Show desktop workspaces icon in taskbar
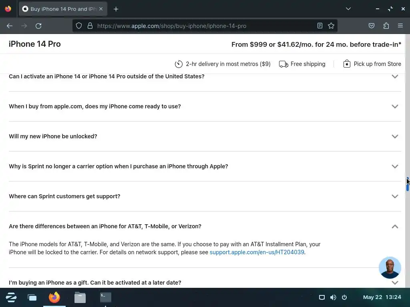 point(32,297)
